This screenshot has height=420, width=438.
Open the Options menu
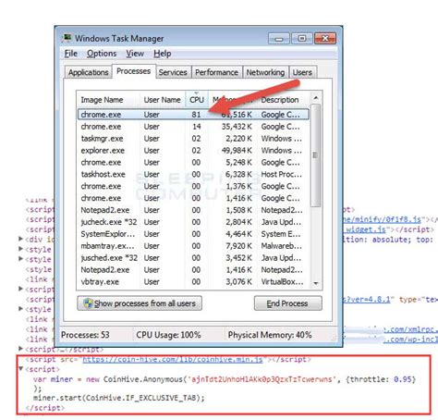click(x=102, y=54)
